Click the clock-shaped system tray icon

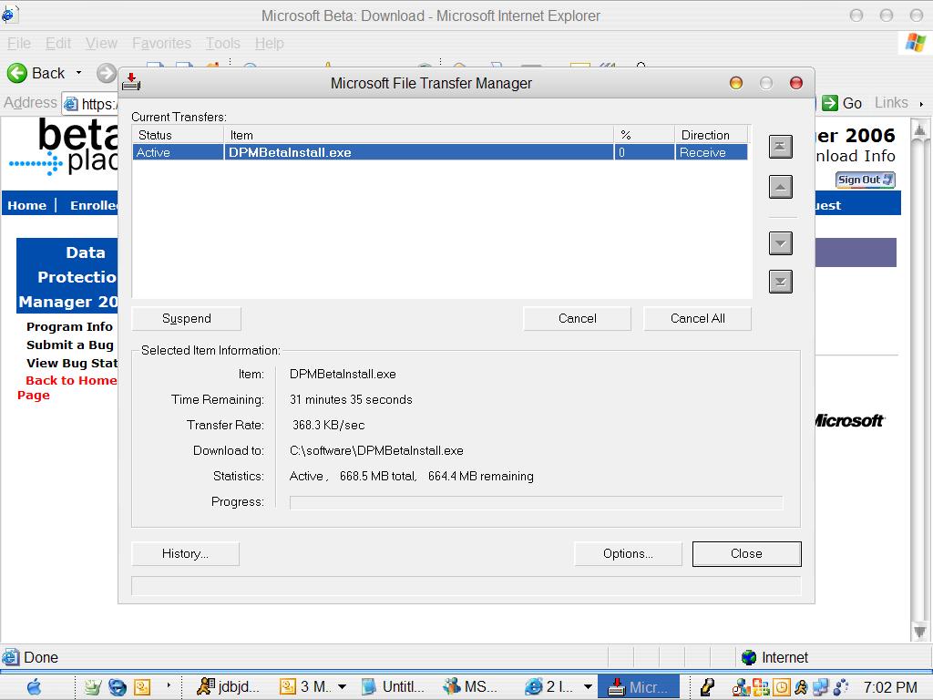(x=781, y=687)
